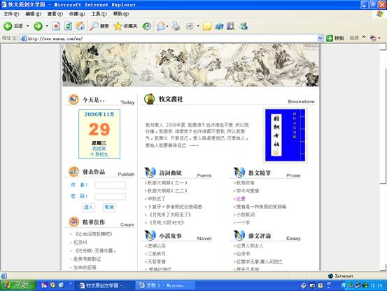Open the Favorites (收藏夹) star button
Screen dimensions: 387x291
click(x=125, y=26)
